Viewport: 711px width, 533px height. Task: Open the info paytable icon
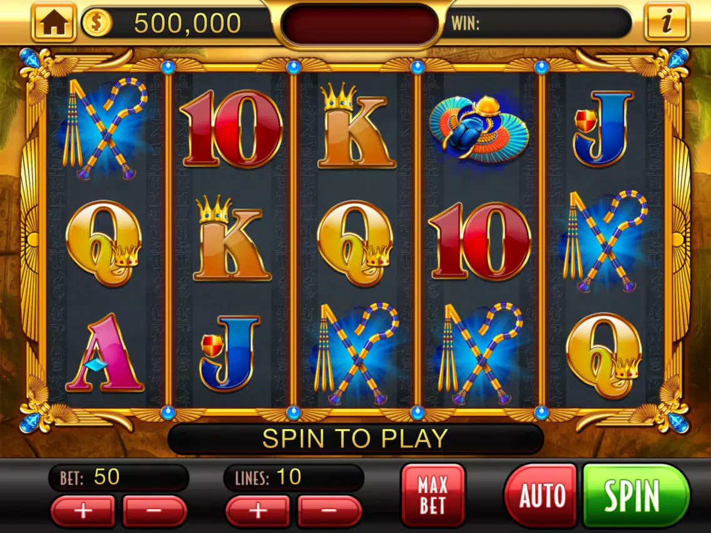pyautogui.click(x=666, y=22)
